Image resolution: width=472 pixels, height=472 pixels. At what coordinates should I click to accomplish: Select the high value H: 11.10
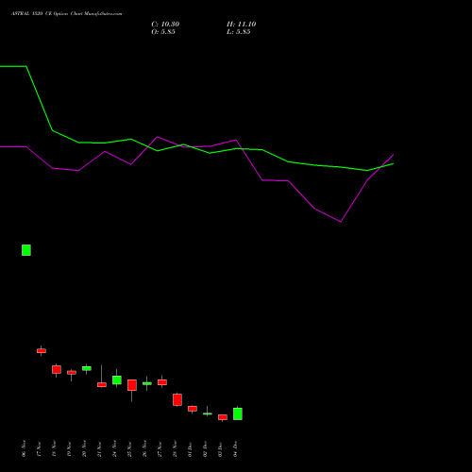click(241, 25)
